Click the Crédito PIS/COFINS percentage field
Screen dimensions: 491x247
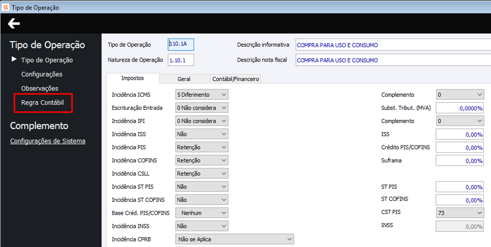click(x=460, y=148)
